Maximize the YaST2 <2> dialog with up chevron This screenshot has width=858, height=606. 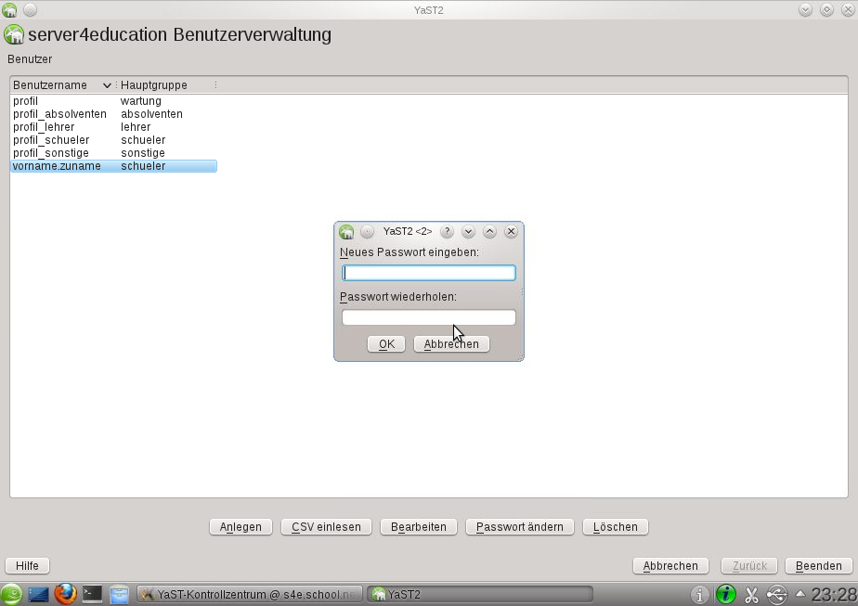[489, 231]
